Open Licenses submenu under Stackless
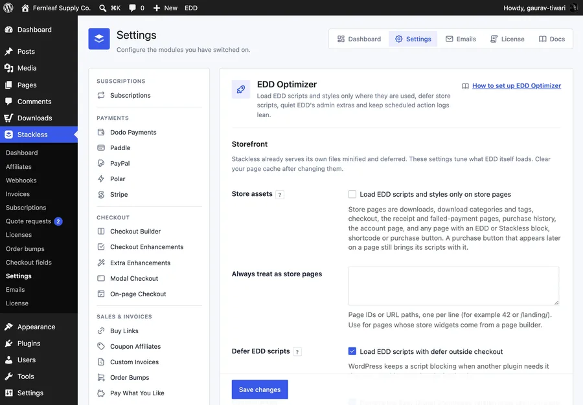 coord(39,235)
